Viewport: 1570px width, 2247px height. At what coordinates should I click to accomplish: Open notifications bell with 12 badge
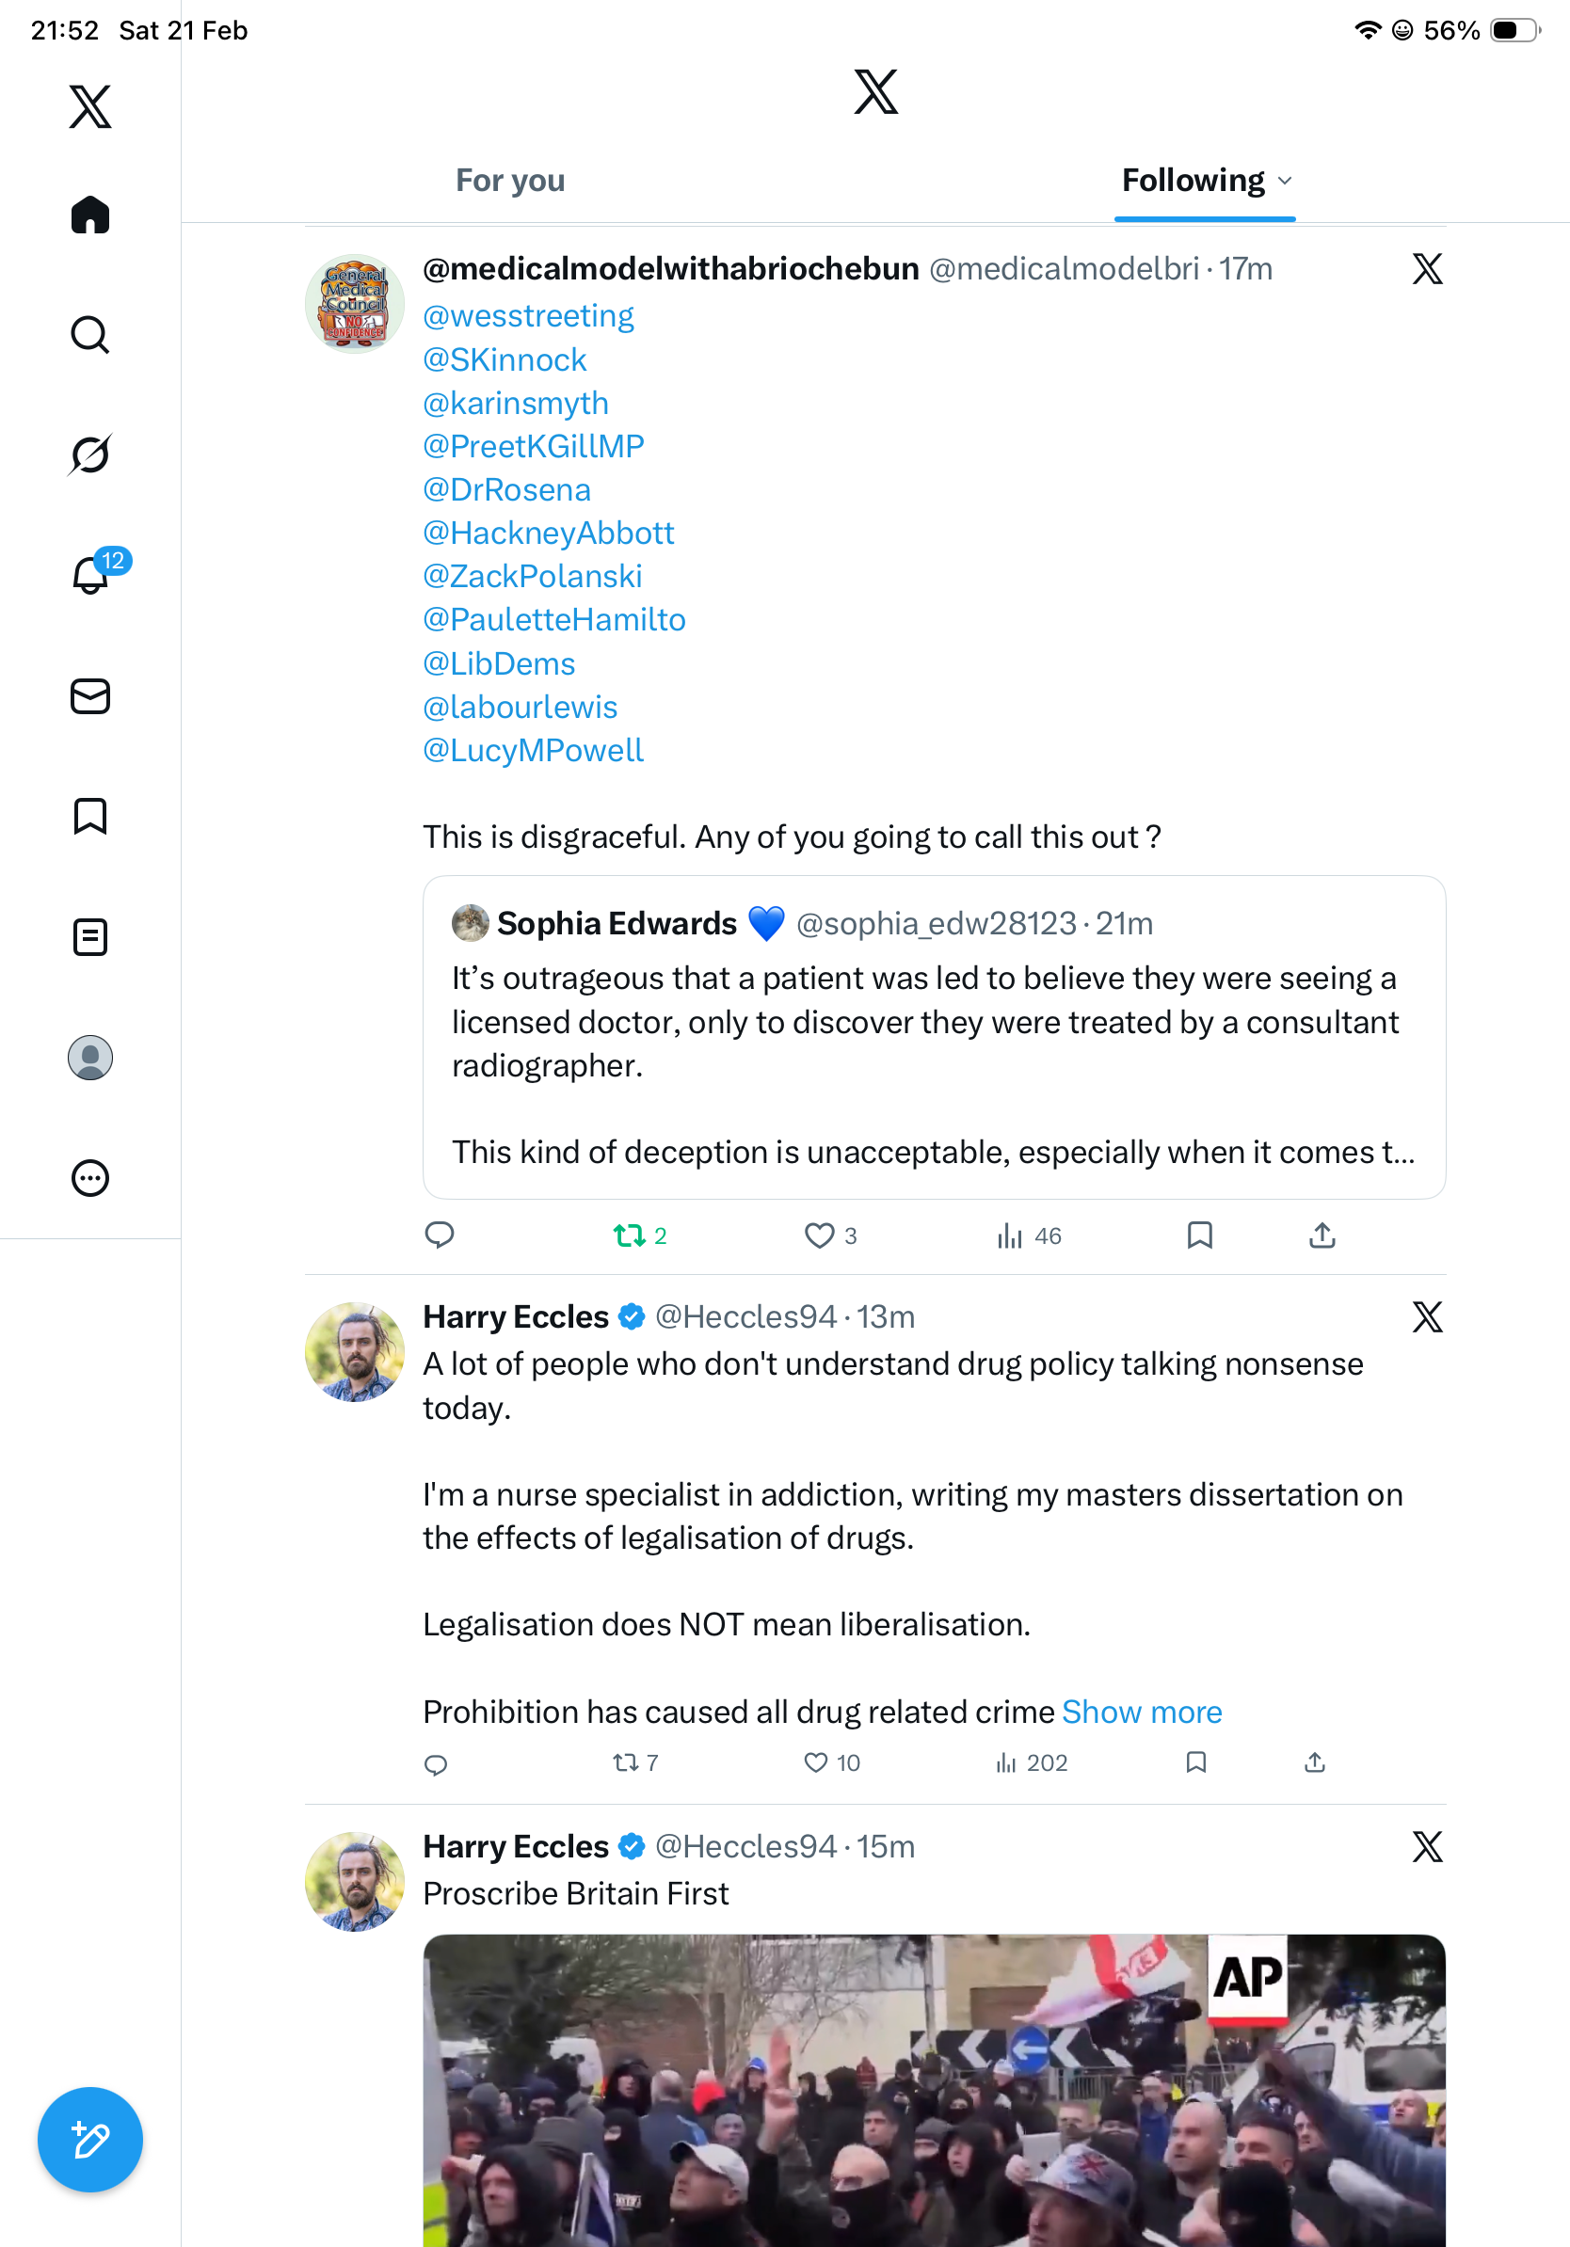[x=92, y=575]
